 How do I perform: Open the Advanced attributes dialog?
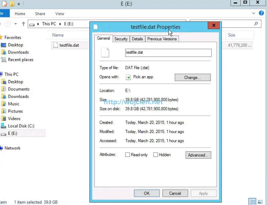click(198, 155)
